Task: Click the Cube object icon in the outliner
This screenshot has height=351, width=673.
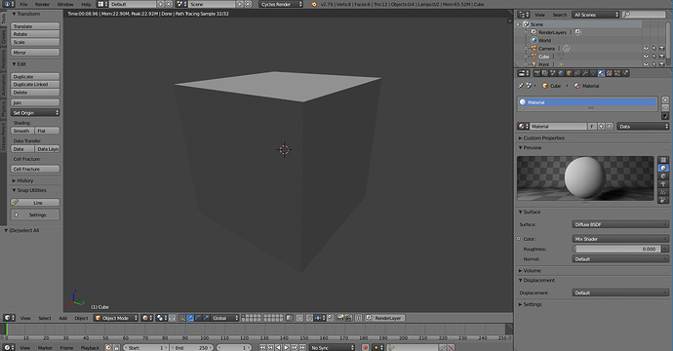Action: 534,57
